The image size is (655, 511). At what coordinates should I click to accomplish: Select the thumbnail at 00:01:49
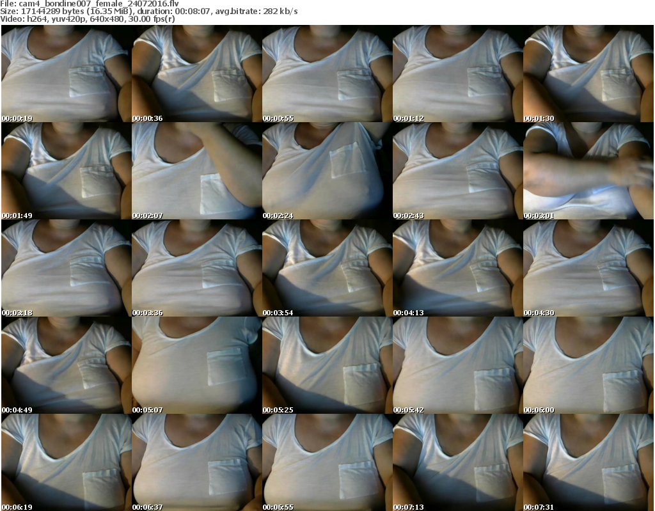point(66,171)
